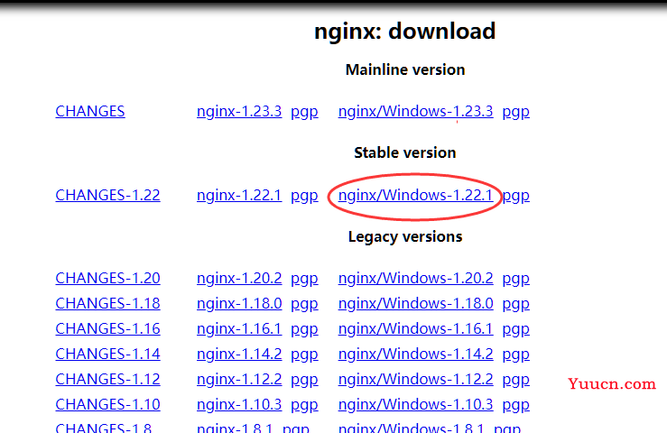Viewport: 667px width, 433px height.
Task: Open the CHANGES-1.12 link
Action: click(107, 379)
